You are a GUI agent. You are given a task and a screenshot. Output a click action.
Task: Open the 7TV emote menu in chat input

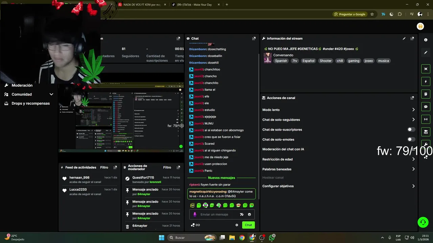point(242,214)
